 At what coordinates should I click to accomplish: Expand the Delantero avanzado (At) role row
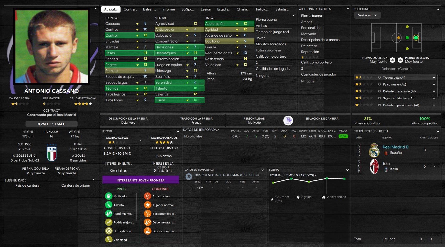(434, 91)
